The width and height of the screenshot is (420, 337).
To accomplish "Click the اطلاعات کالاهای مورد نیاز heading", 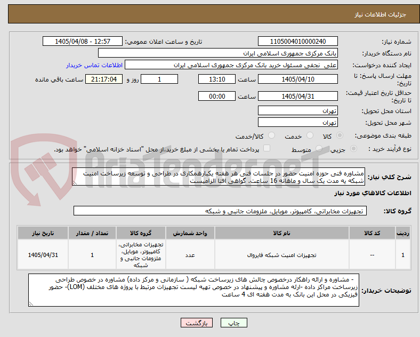I will 373,193.
